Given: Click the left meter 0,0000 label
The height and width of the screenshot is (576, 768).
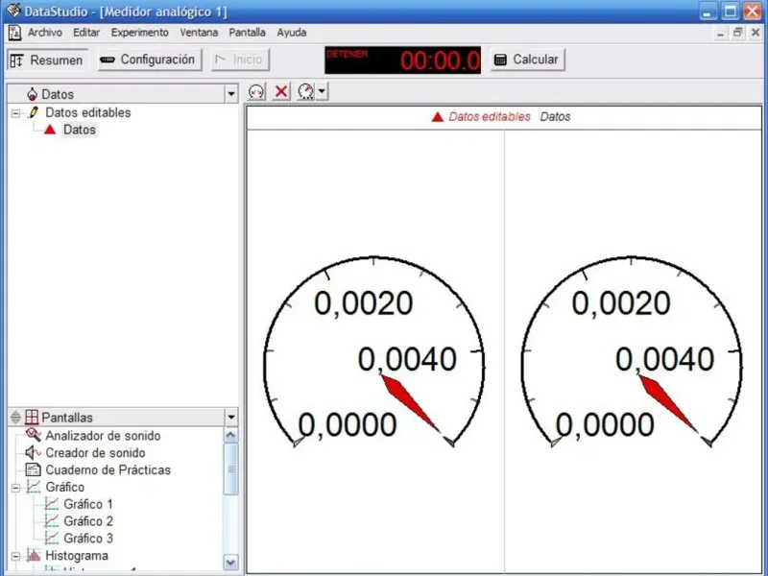Looking at the screenshot, I should tap(348, 424).
